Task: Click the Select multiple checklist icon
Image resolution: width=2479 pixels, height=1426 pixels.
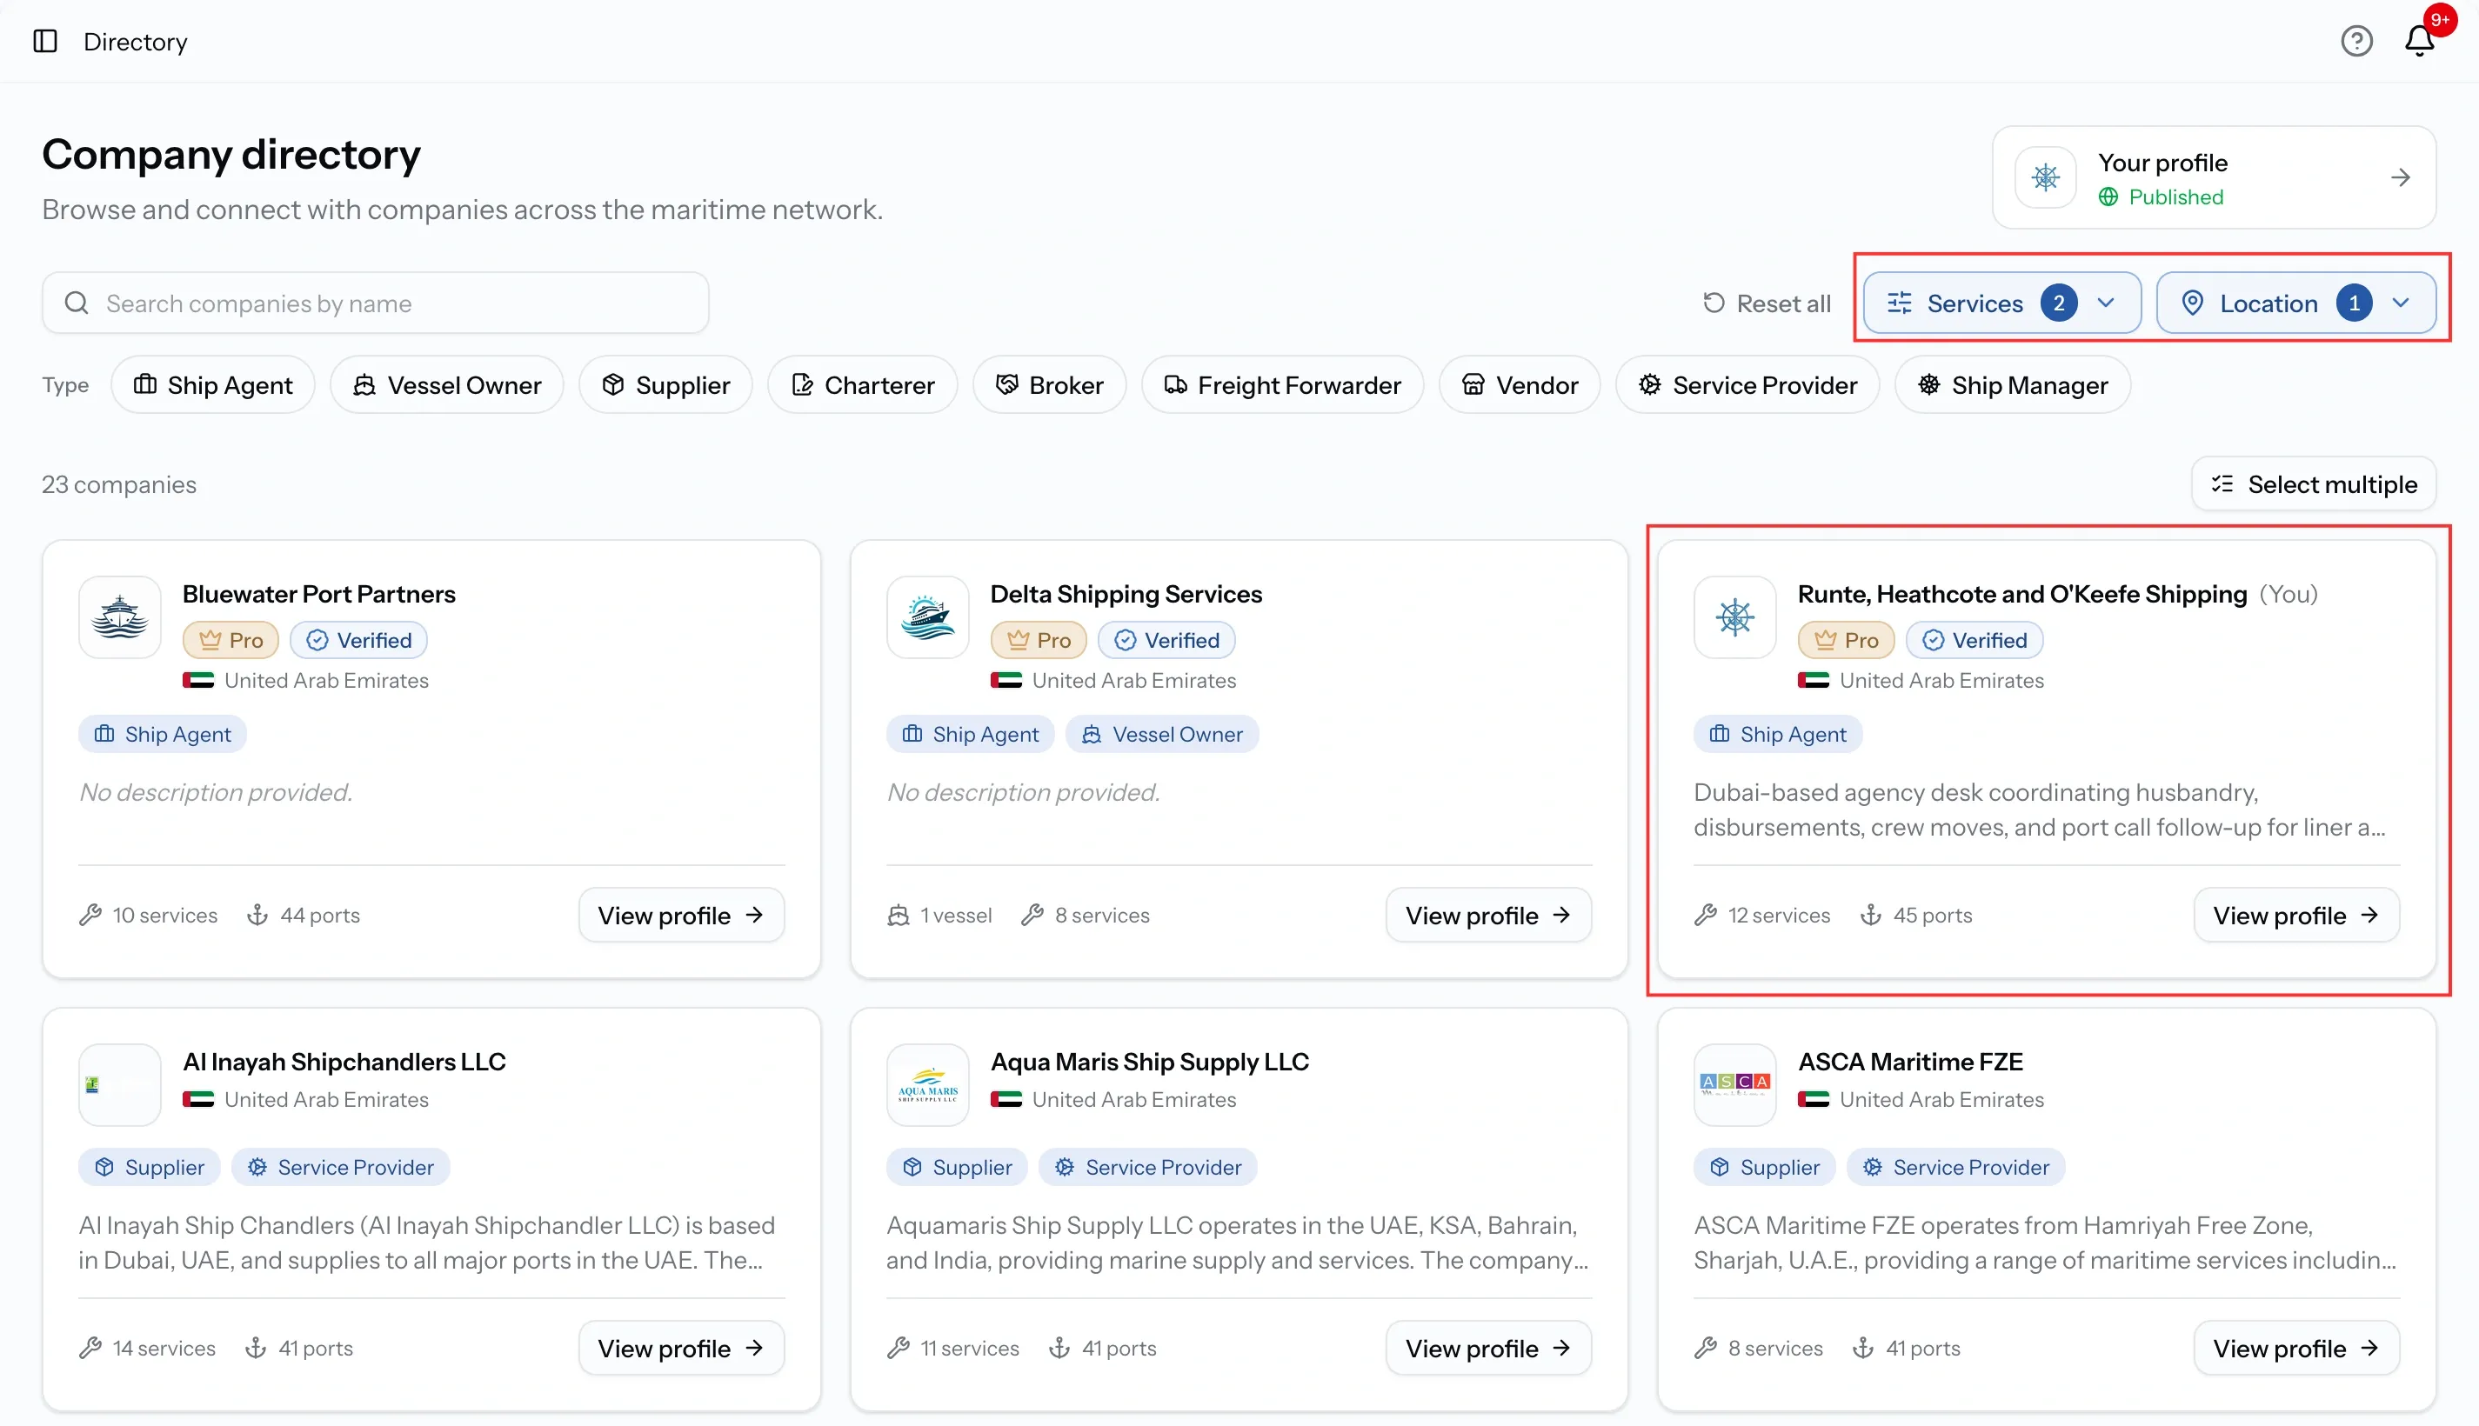Action: click(x=2222, y=483)
